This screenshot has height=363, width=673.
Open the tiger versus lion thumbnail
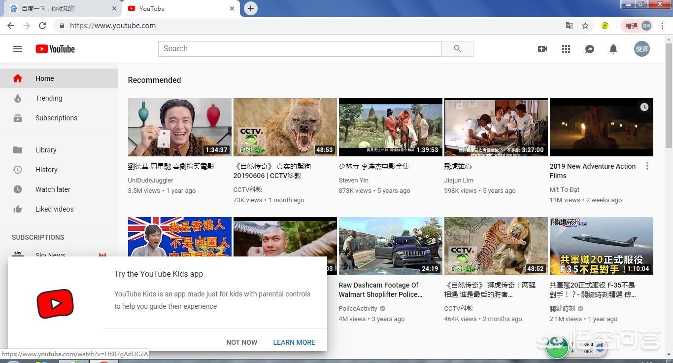pos(496,246)
